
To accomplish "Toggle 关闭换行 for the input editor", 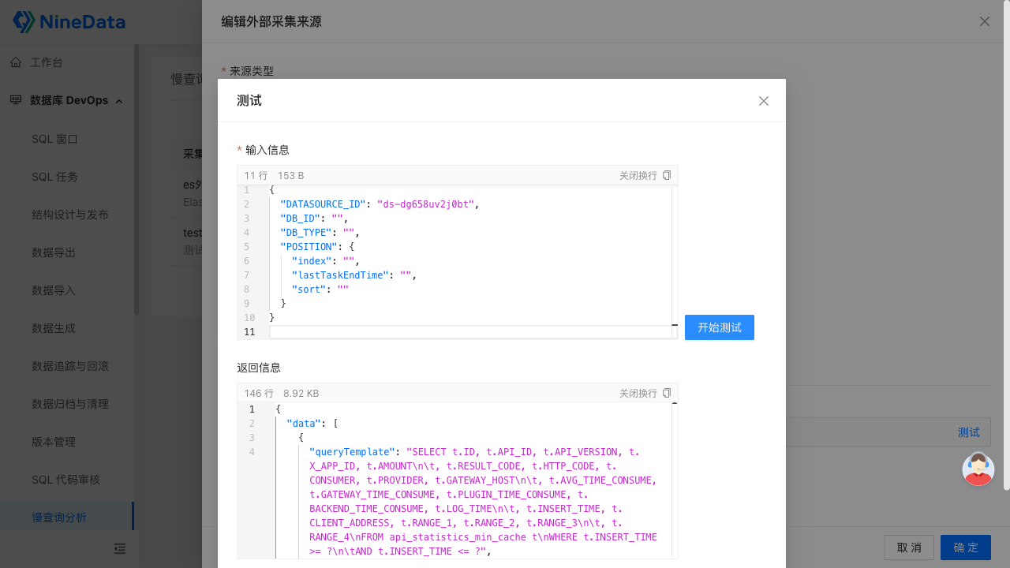I will (x=638, y=175).
